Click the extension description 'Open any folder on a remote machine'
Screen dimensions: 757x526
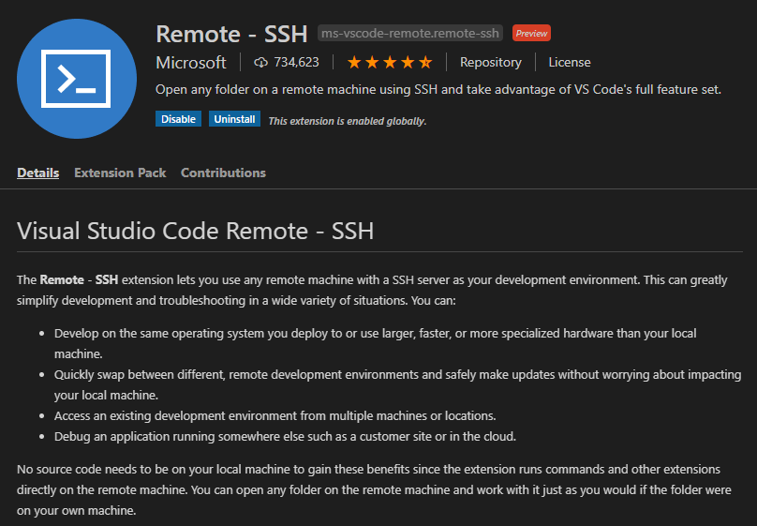click(x=438, y=89)
